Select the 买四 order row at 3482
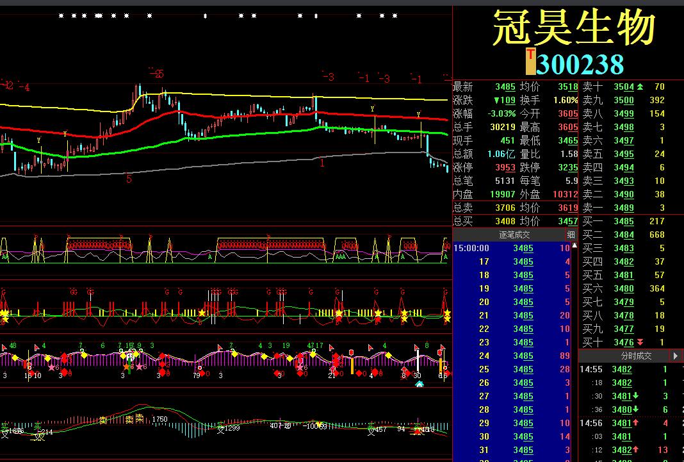 point(624,261)
